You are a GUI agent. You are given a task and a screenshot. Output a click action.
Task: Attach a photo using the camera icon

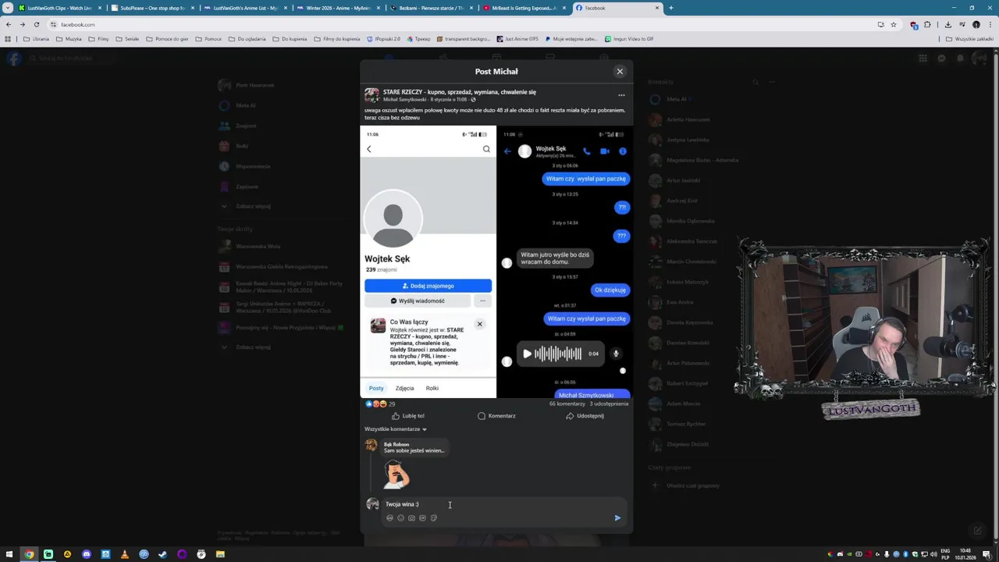[411, 518]
